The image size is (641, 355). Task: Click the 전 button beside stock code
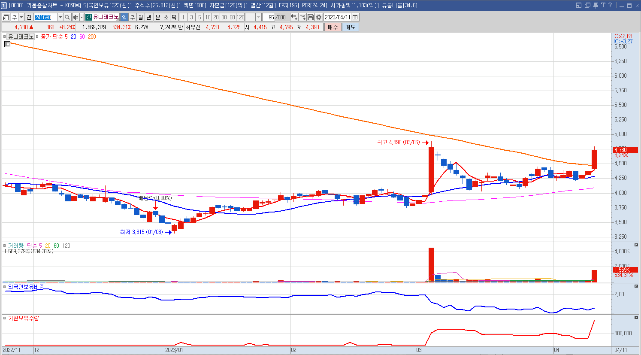click(x=29, y=17)
